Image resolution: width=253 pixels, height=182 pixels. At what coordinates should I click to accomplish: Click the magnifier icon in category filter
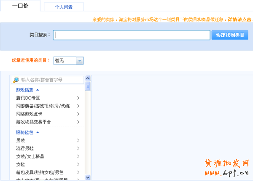[x=16, y=80]
